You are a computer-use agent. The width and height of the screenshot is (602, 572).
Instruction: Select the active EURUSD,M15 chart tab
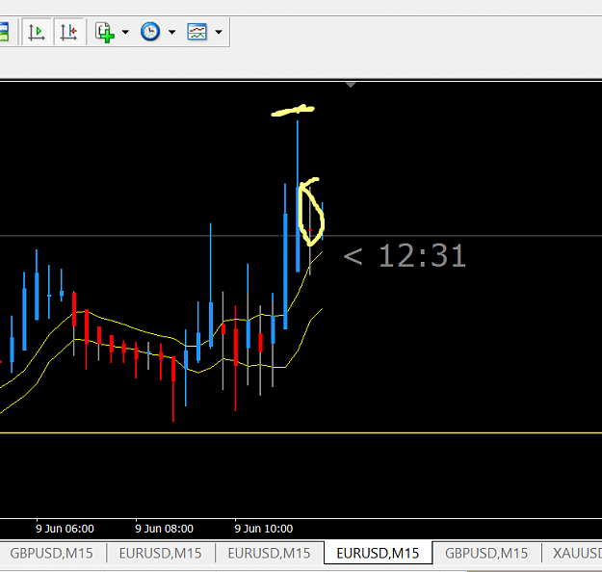click(x=378, y=553)
